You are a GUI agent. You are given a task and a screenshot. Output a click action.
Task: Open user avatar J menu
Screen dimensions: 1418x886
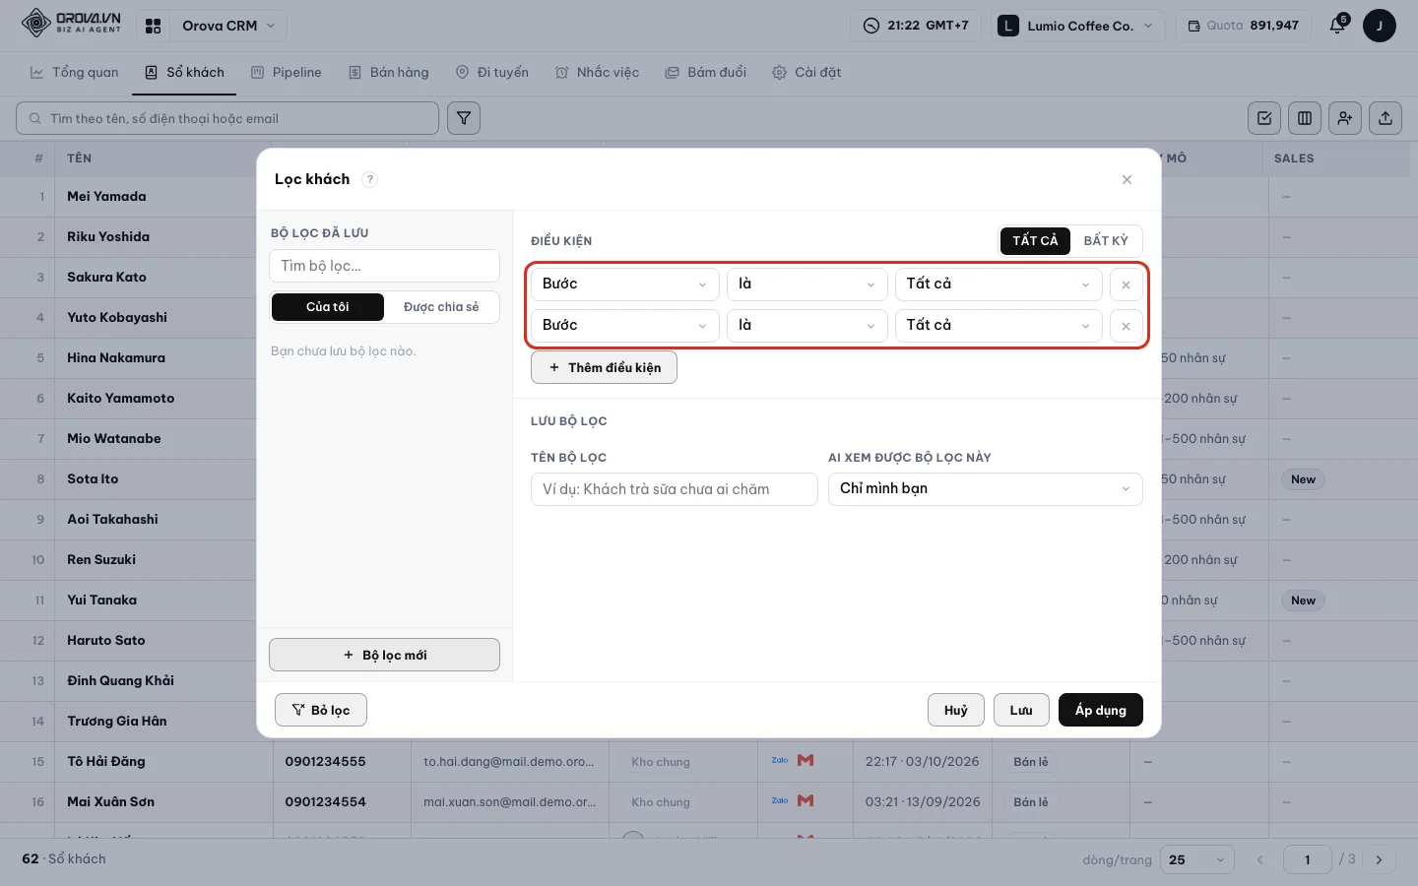tap(1380, 26)
